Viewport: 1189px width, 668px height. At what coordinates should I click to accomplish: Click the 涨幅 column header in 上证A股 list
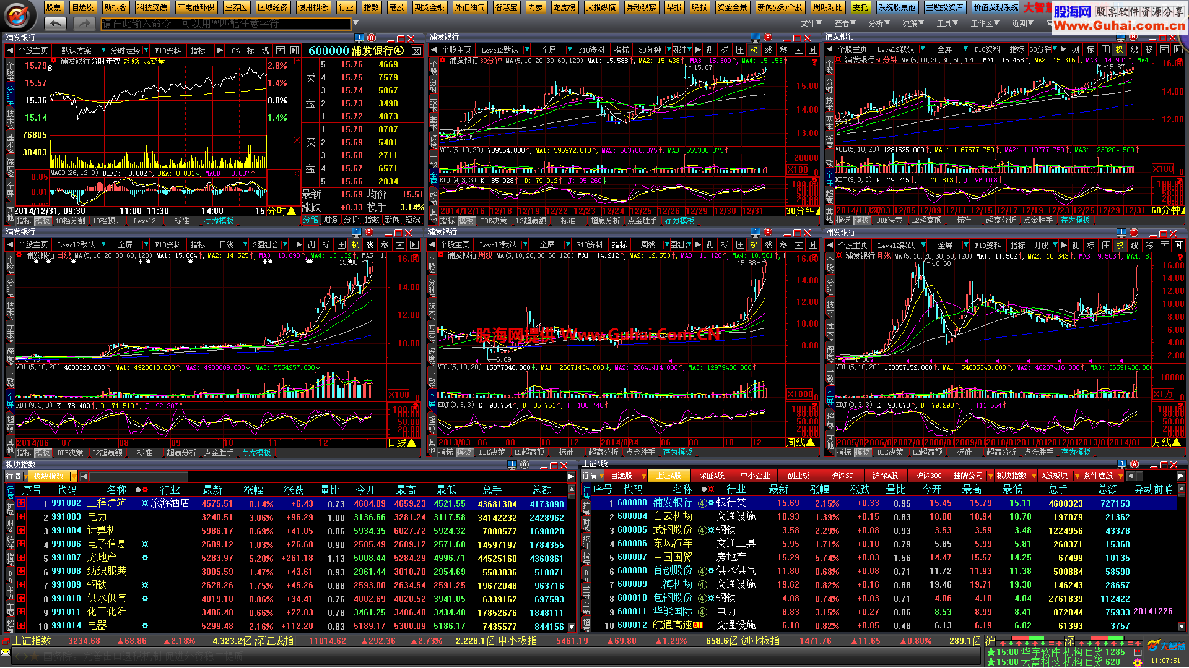(820, 490)
